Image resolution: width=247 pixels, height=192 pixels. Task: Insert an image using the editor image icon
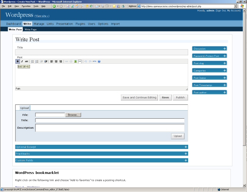pos(75,61)
